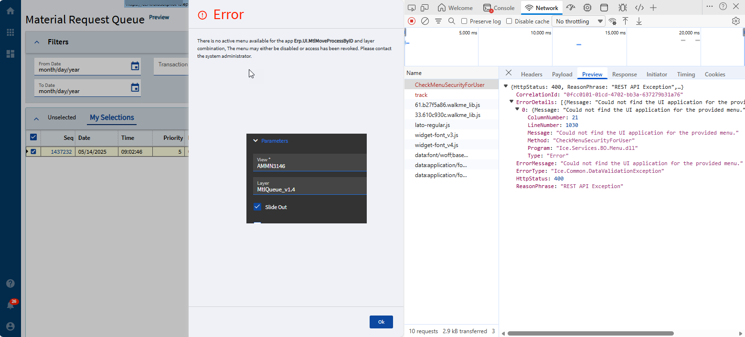This screenshot has height=337, width=745.
Task: Click Ok to dismiss error
Action: pyautogui.click(x=381, y=322)
